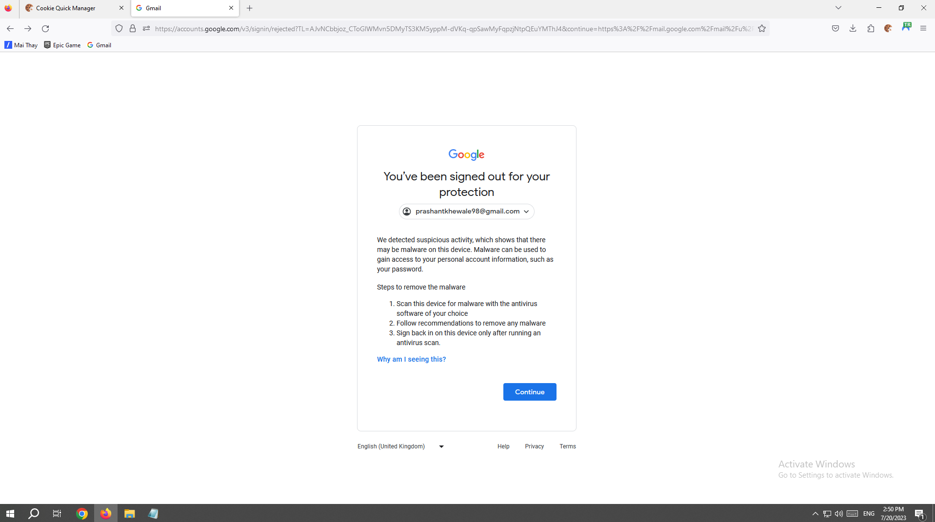This screenshot has width=935, height=522.
Task: Open network status tray icon
Action: [827, 514]
